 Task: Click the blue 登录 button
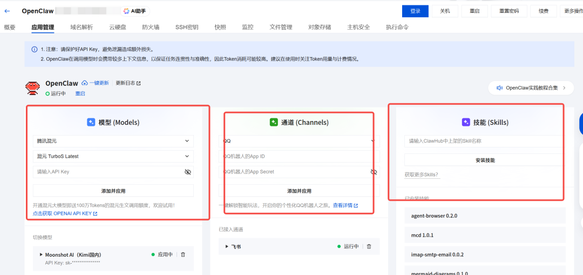(x=415, y=11)
